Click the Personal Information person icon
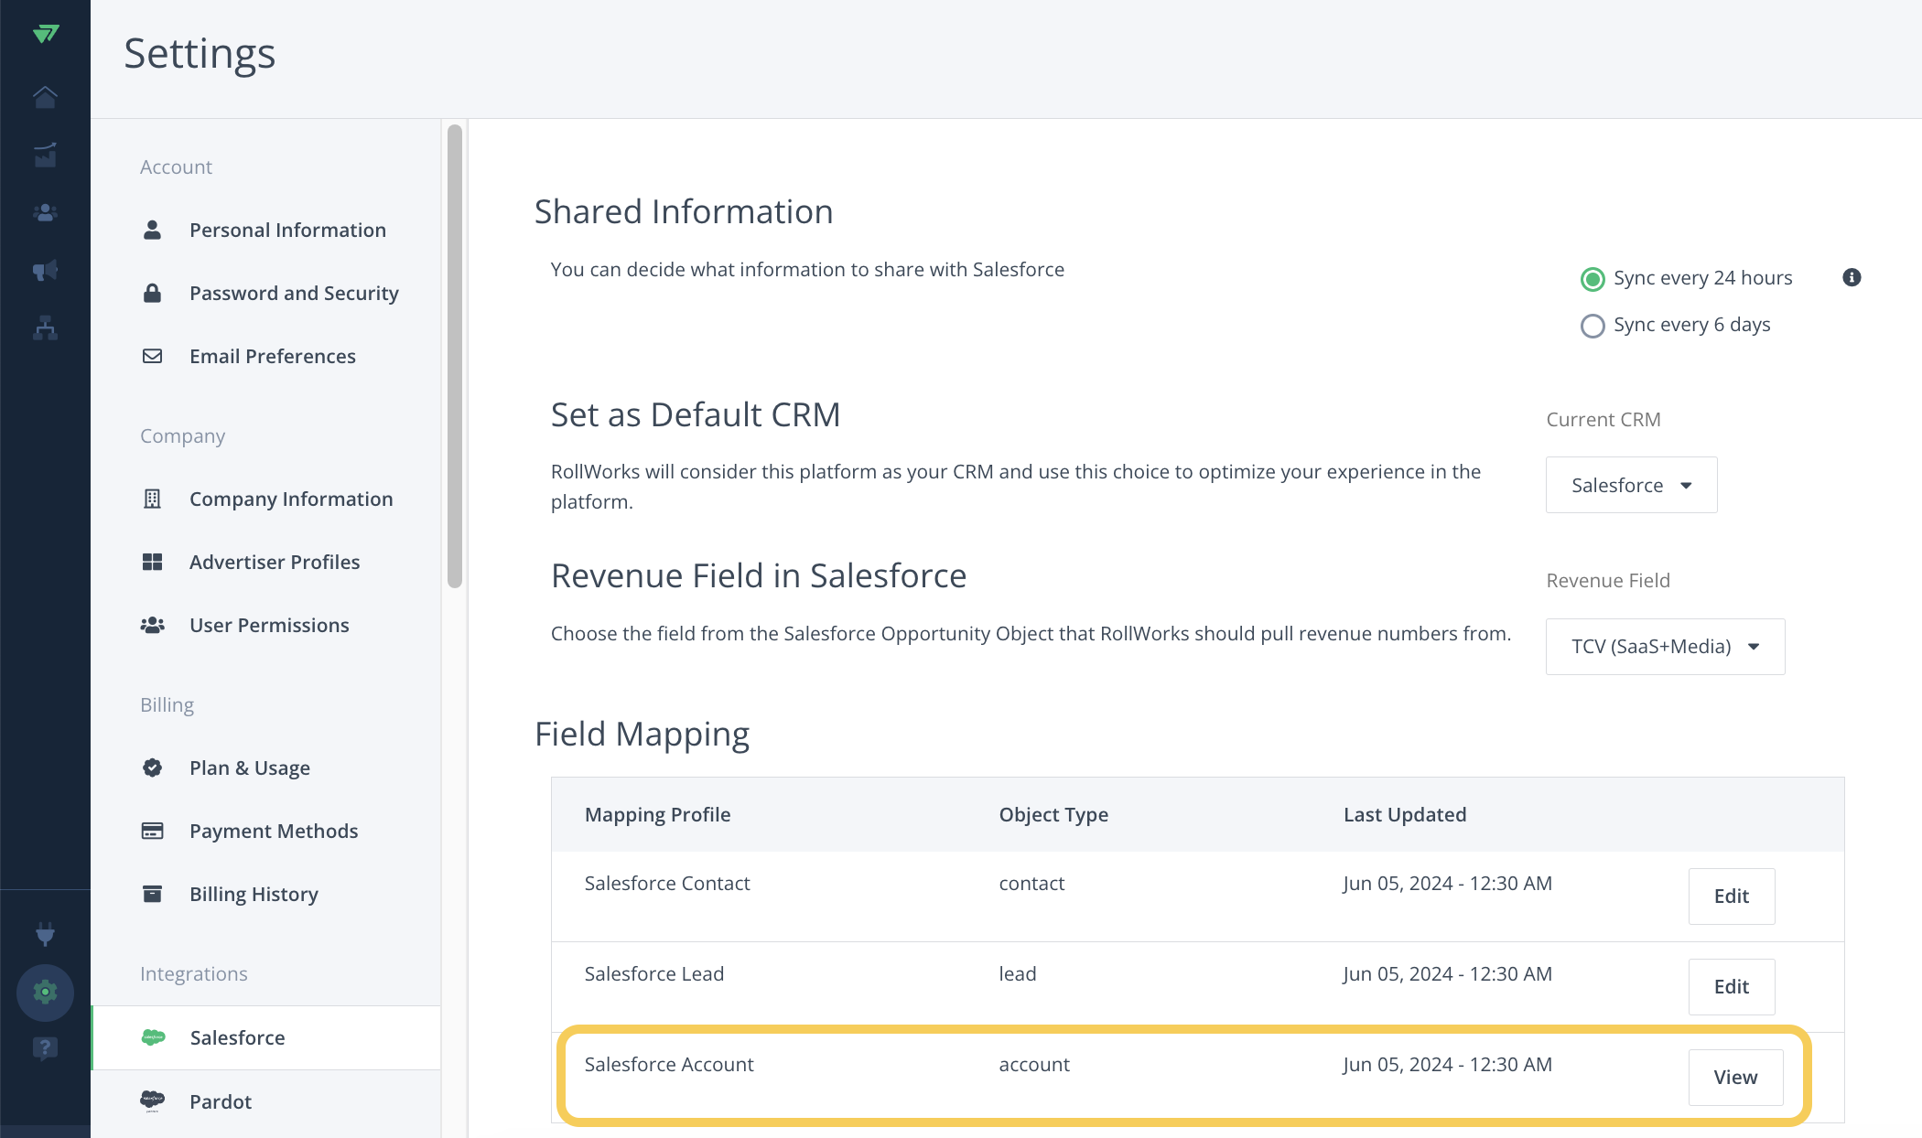This screenshot has width=1922, height=1138. point(152,230)
